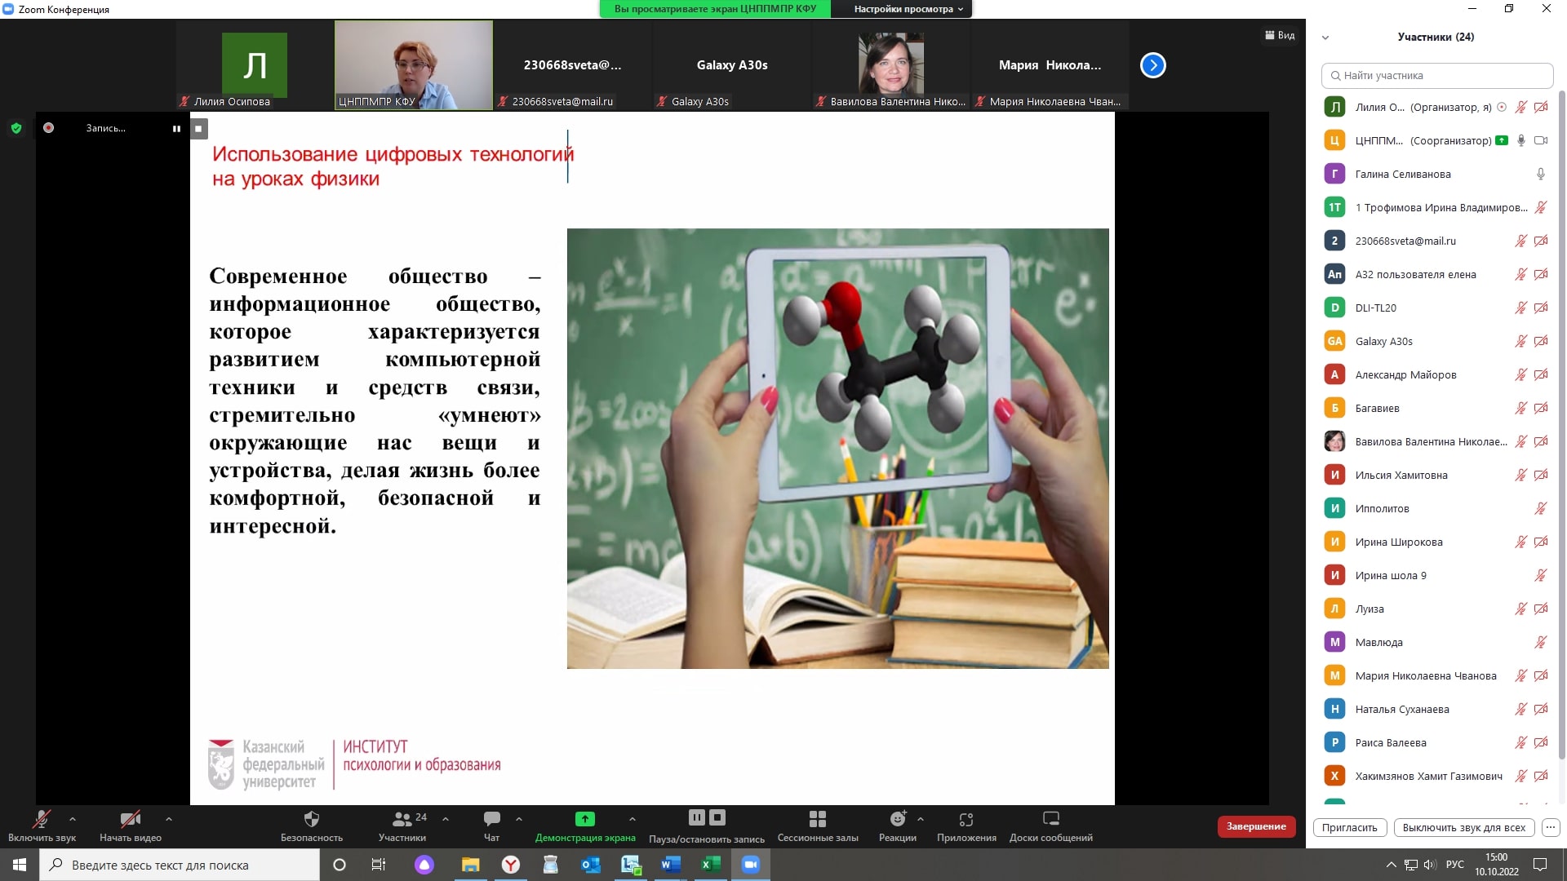The image size is (1567, 881).
Task: Open the Security shield icon
Action: click(311, 819)
